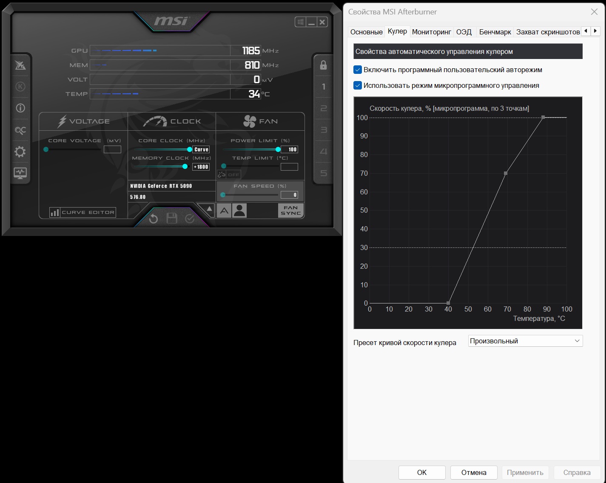This screenshot has height=483, width=606.
Task: Open the information icon in Afterburner's sidebar
Action: (20, 108)
